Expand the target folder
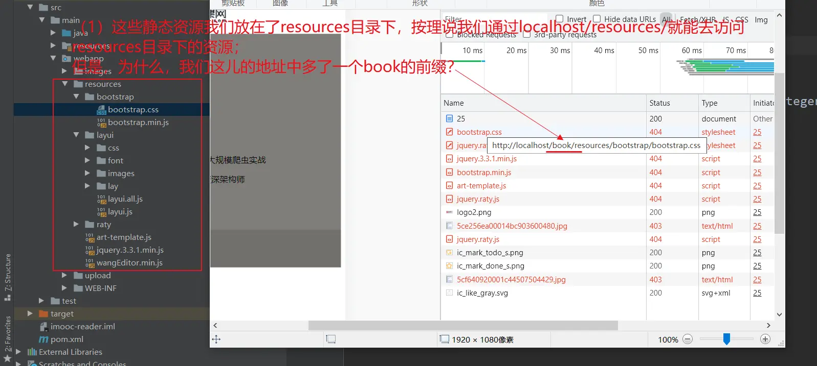This screenshot has width=817, height=366. (30, 313)
